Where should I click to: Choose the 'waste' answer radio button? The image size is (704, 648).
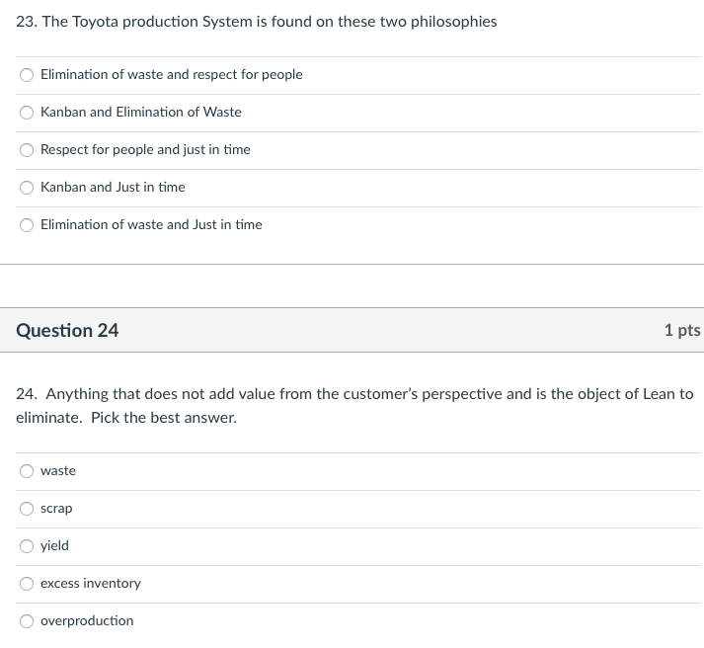tap(27, 471)
